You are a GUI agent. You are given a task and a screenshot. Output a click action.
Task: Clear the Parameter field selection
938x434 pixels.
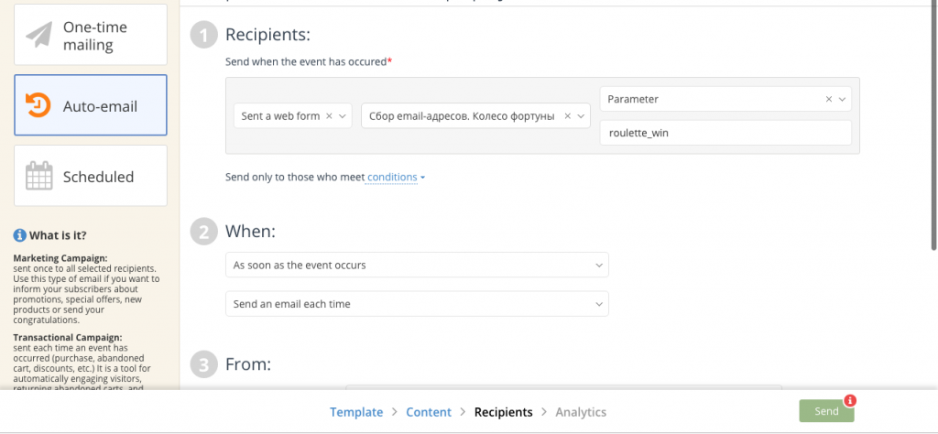click(x=829, y=99)
